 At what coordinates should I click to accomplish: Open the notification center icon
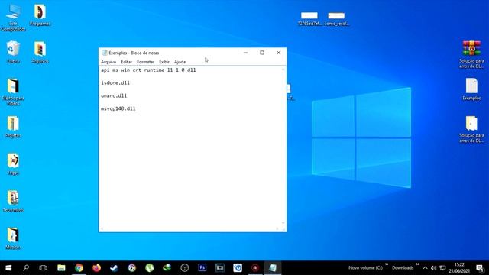[x=480, y=268]
